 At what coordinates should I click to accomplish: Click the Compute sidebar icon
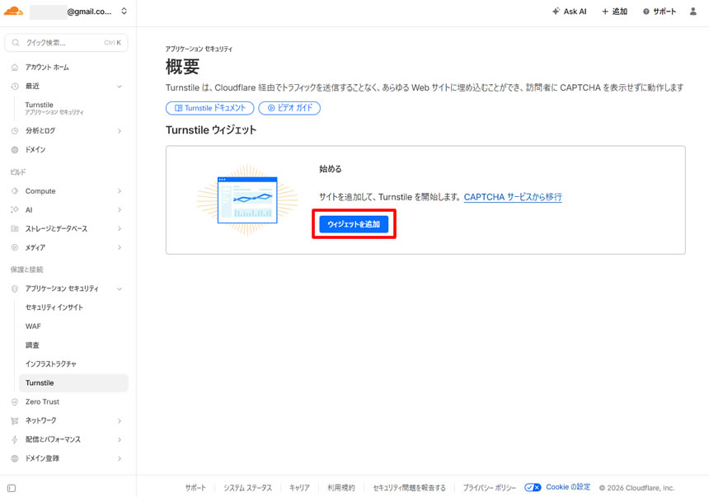pyautogui.click(x=15, y=190)
